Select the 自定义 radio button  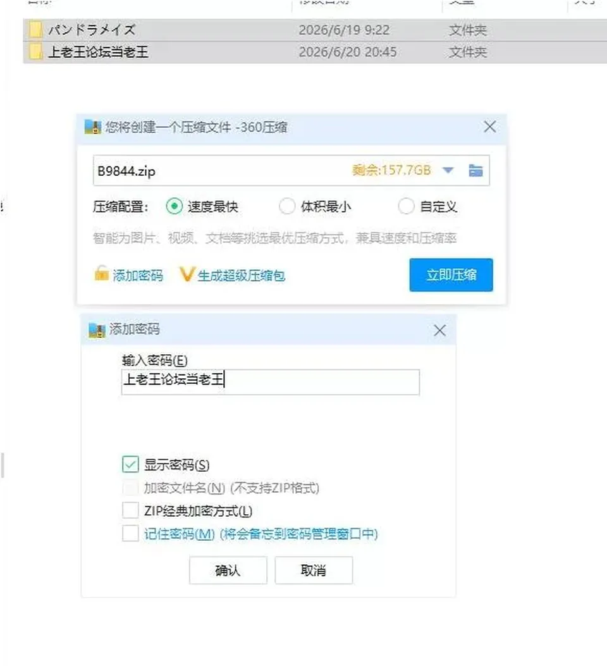pos(406,207)
